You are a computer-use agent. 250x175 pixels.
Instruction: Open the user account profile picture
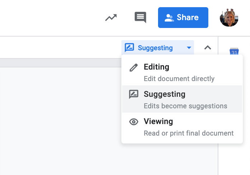pyautogui.click(x=229, y=18)
